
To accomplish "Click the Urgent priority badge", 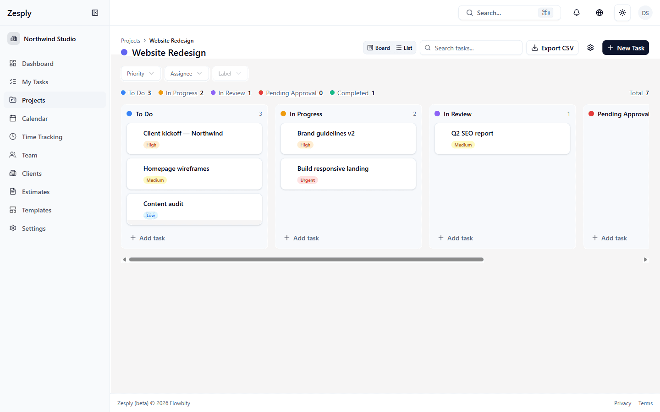I will [308, 180].
